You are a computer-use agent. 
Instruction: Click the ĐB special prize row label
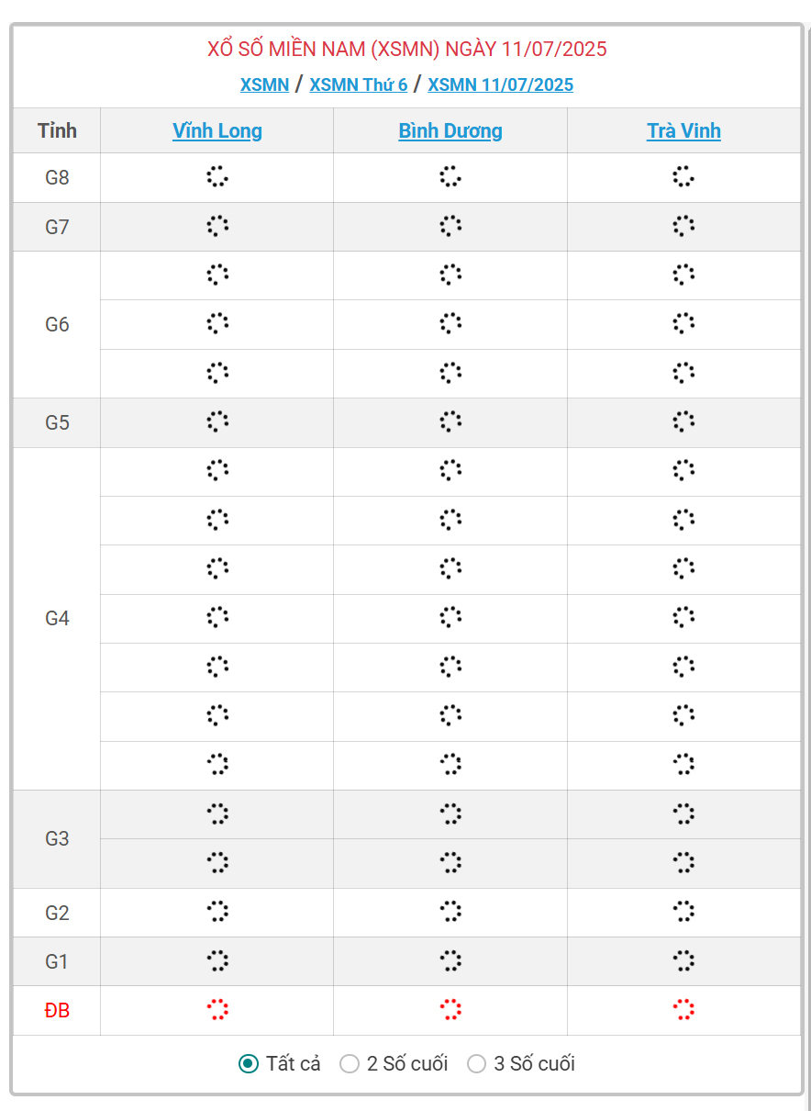(57, 1011)
